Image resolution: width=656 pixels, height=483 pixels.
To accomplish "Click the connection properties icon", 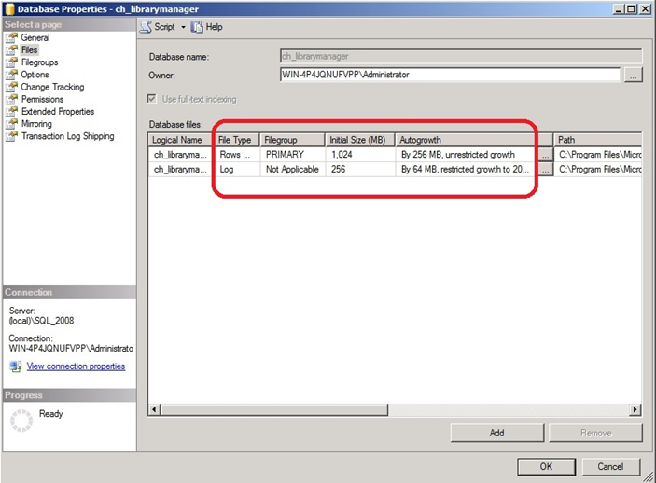I will 16,366.
